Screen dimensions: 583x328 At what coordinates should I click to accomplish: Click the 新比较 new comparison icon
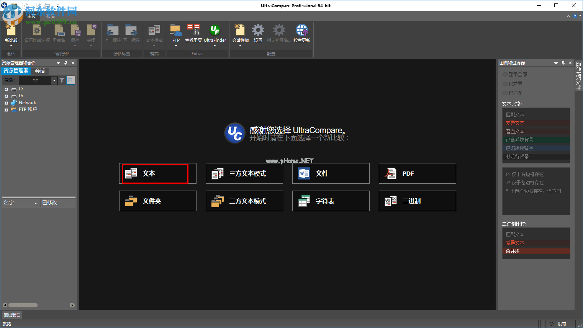click(11, 30)
